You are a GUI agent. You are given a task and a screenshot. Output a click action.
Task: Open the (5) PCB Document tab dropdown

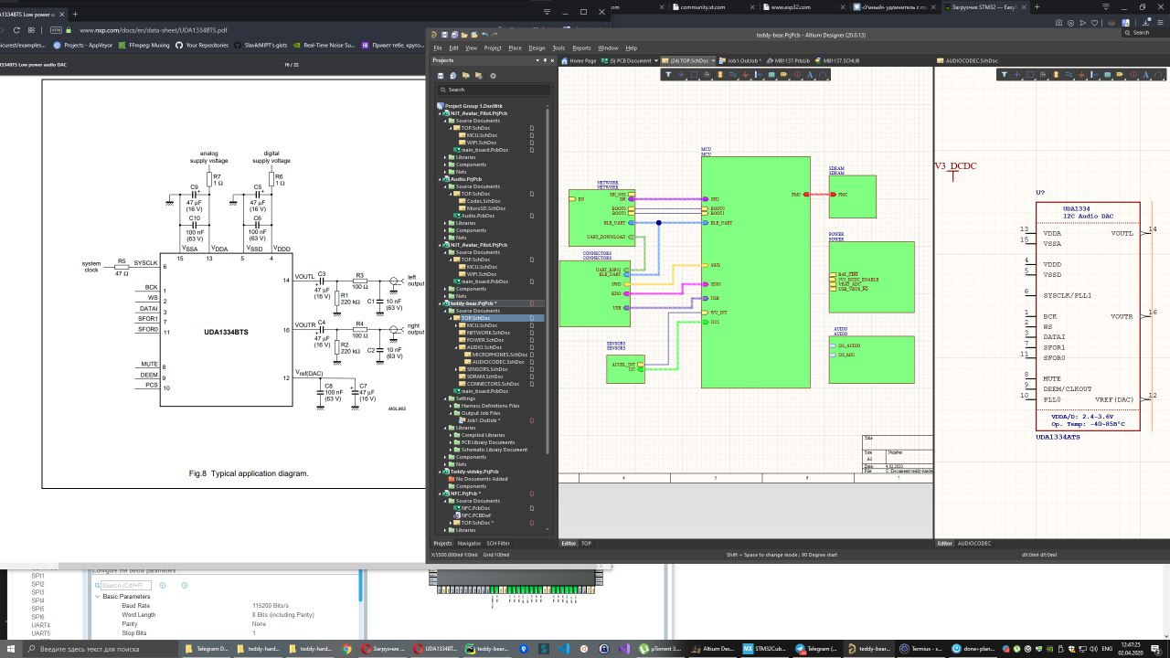coord(656,60)
